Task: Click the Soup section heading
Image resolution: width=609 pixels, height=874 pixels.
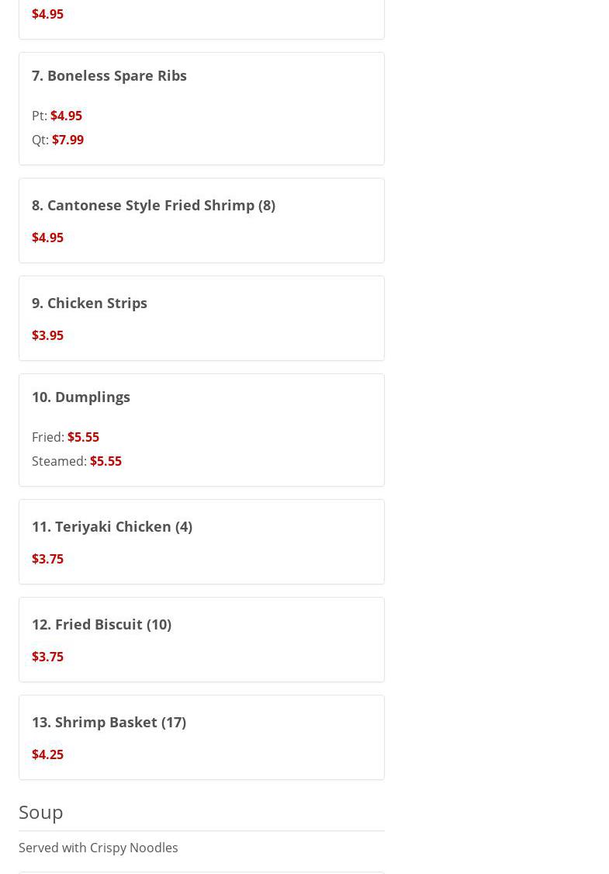Action: pos(41,812)
